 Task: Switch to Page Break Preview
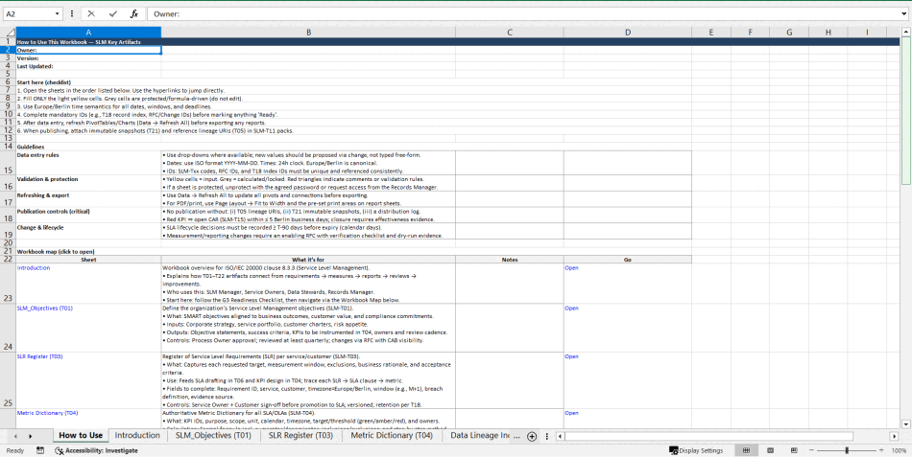(x=793, y=450)
